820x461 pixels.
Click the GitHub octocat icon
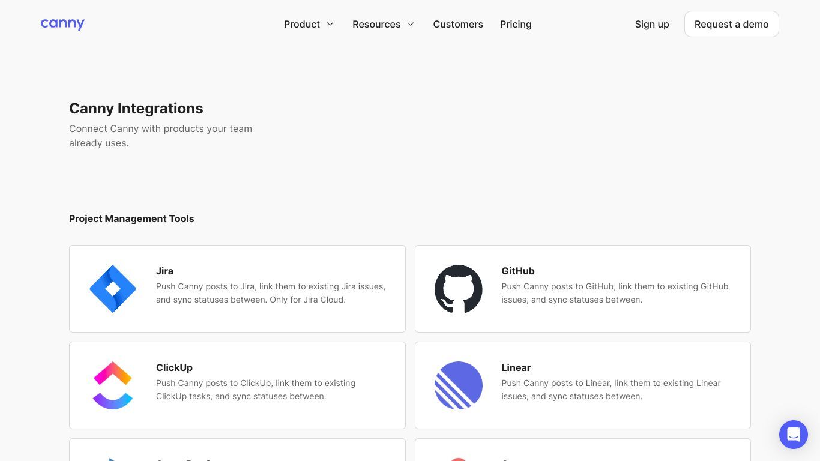point(459,289)
